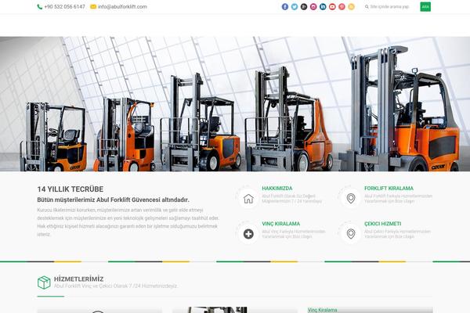The image size is (470, 313).
Task: Open the yellow RSS social icon
Action: coord(351,6)
